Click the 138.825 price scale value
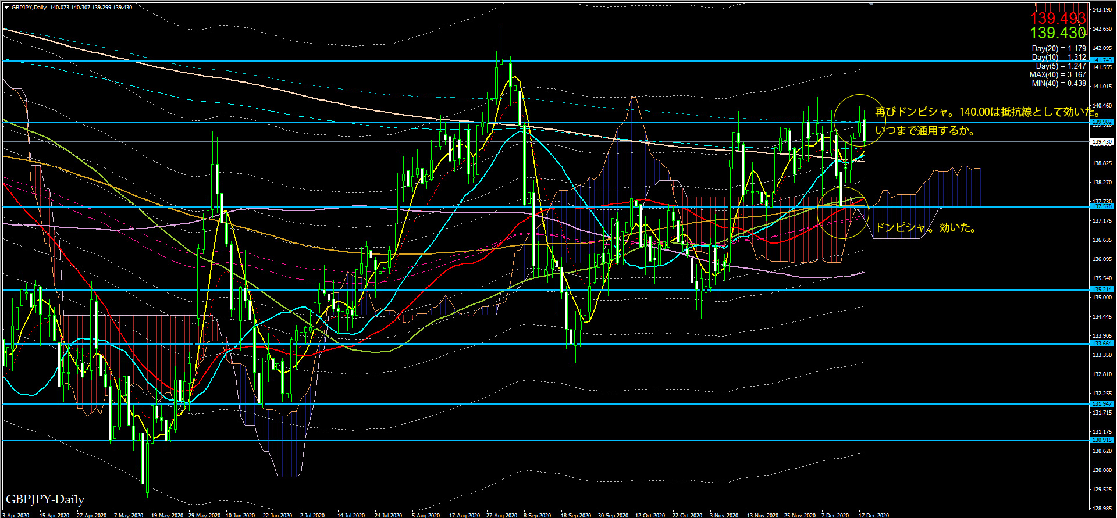The width and height of the screenshot is (1117, 518). click(1102, 163)
